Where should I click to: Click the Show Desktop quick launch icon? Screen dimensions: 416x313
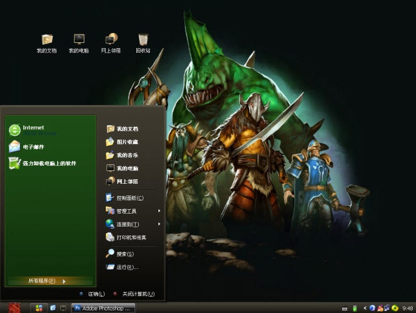63,308
